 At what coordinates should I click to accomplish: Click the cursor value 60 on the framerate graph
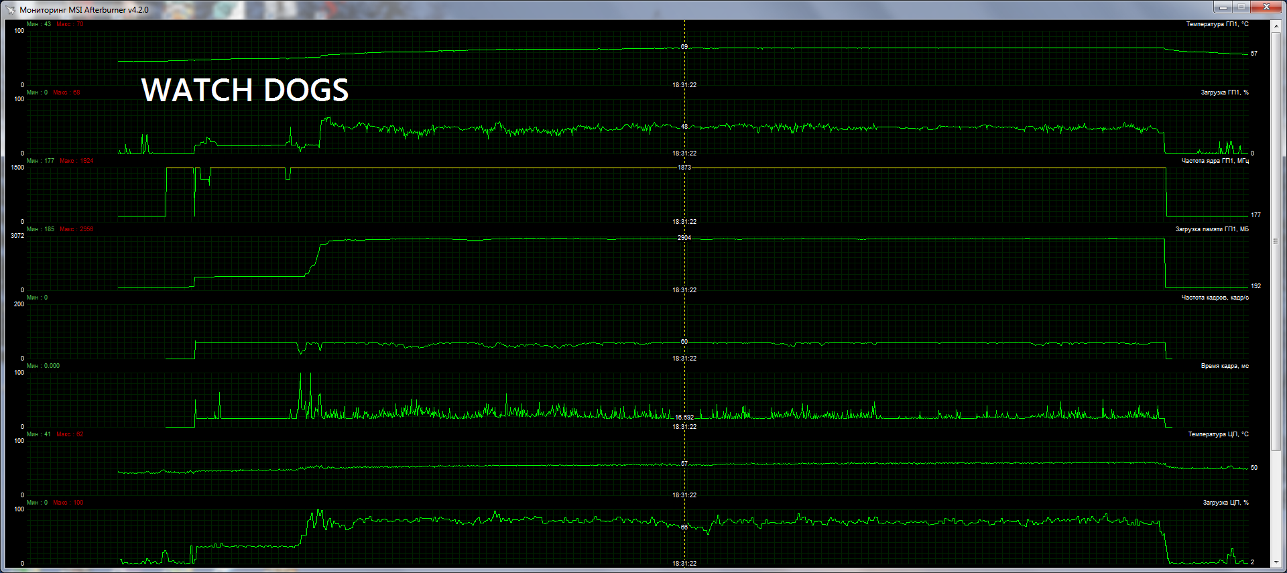coord(684,342)
